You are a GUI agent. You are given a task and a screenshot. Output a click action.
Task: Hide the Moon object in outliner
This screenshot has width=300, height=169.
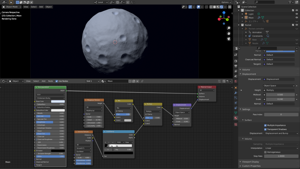(x=297, y=18)
